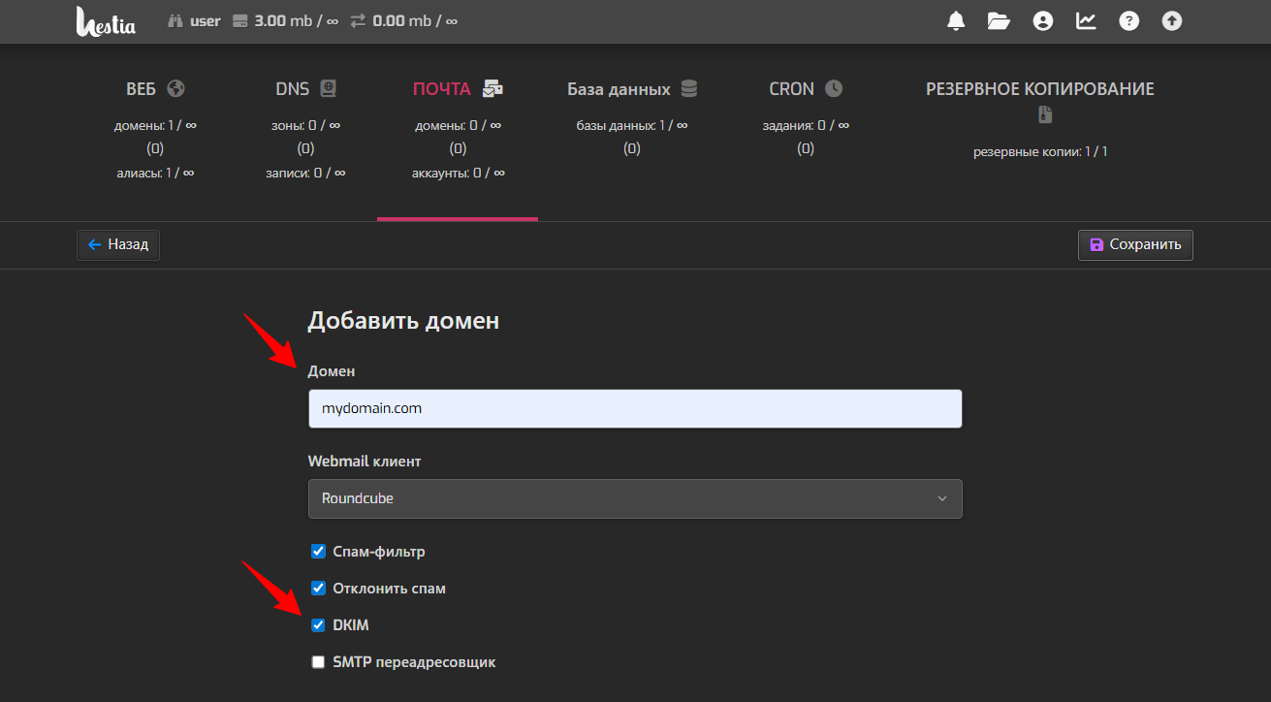
Task: Open the user account profile icon
Action: coord(1043,20)
